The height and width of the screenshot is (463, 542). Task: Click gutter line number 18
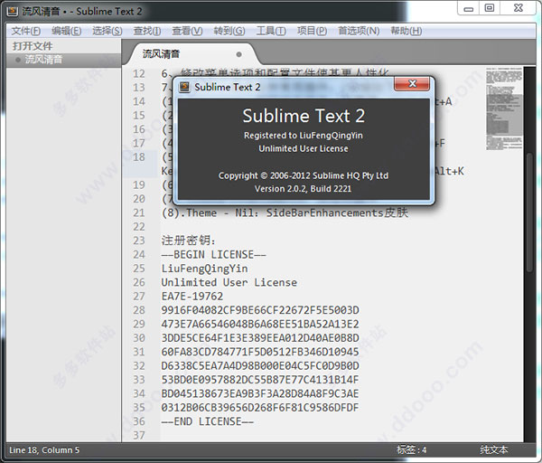139,157
